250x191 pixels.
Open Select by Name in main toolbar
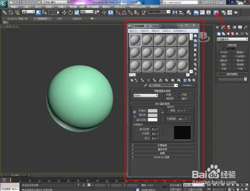coord(44,12)
